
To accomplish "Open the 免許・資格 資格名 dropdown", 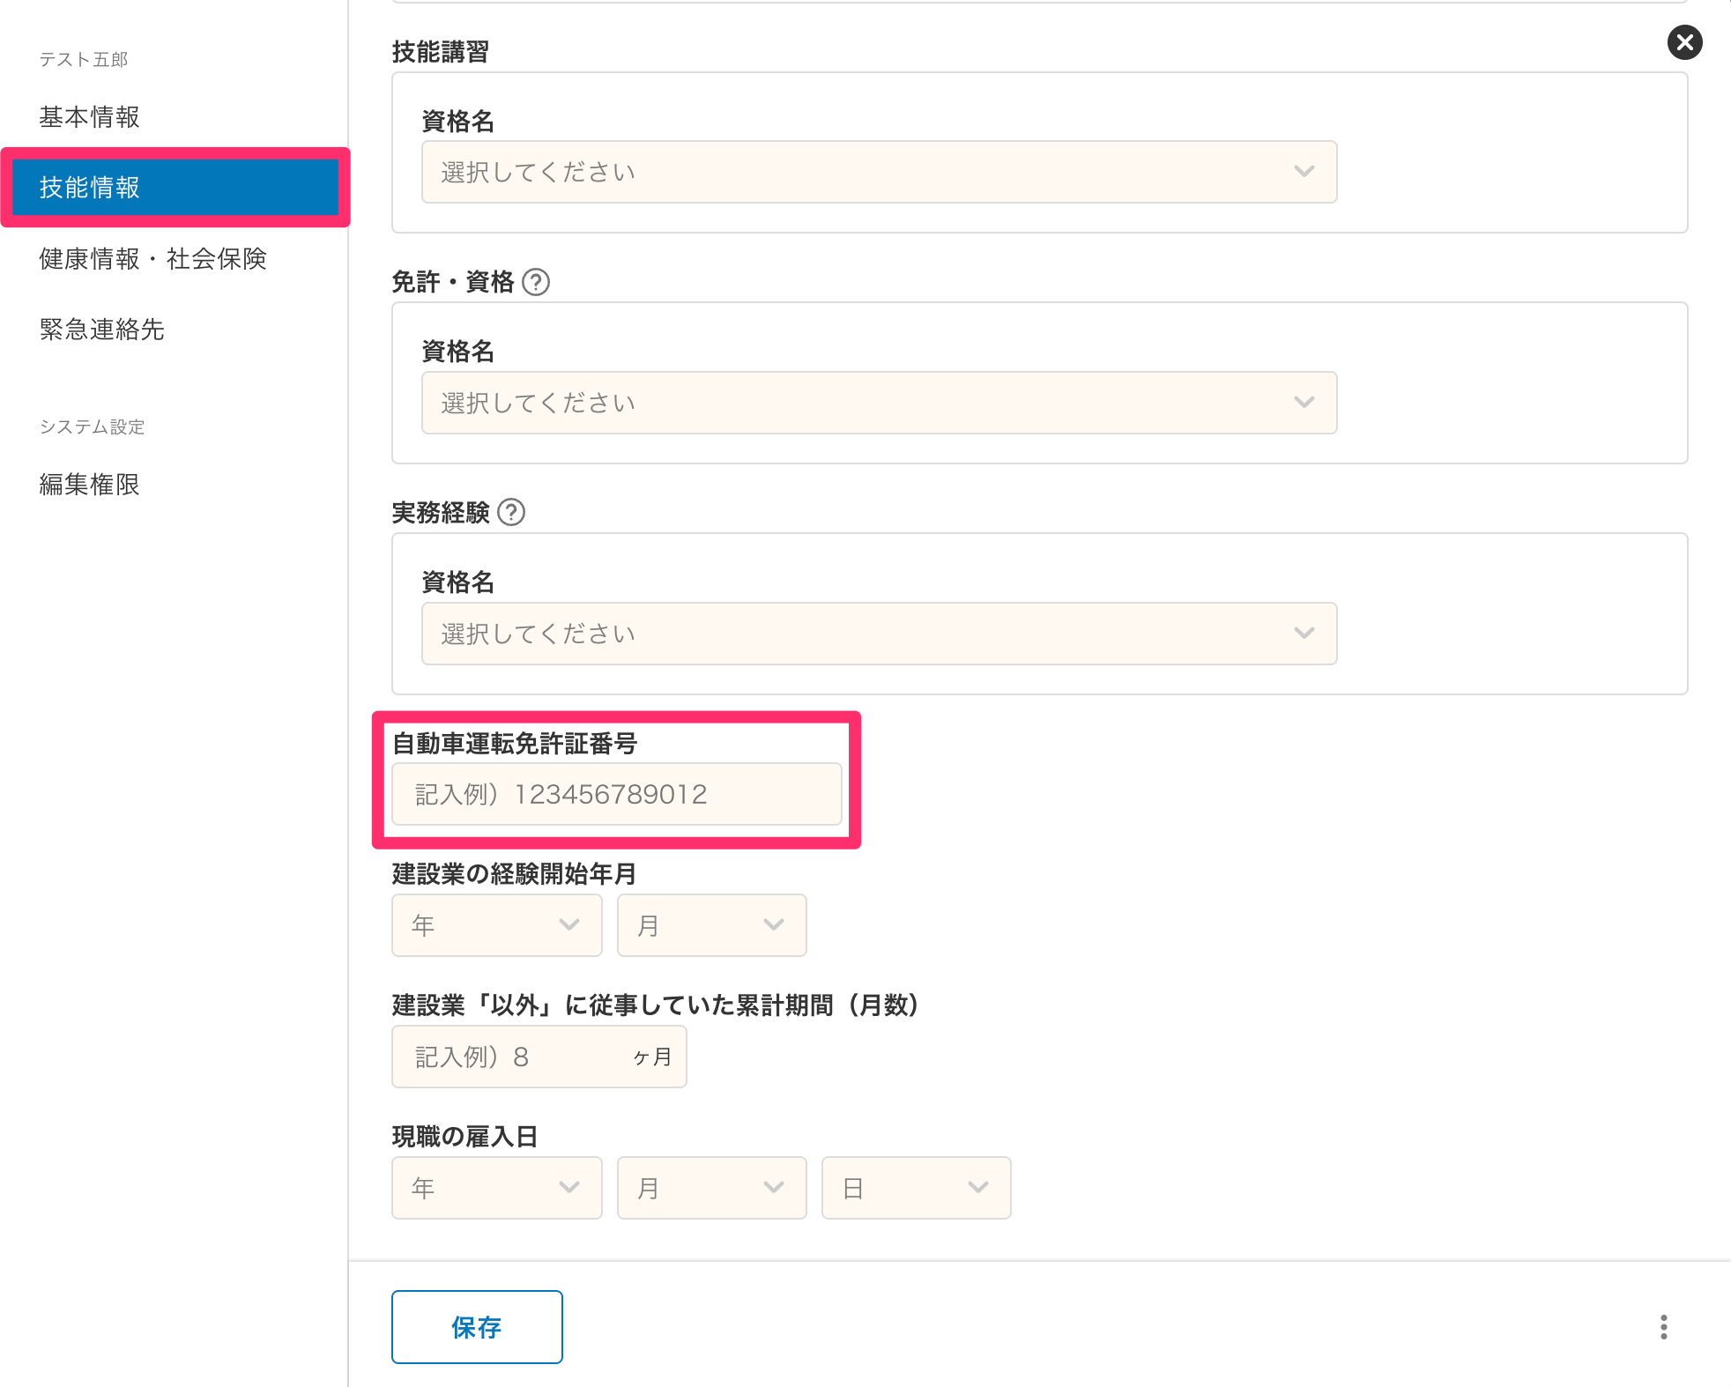I will [x=879, y=403].
